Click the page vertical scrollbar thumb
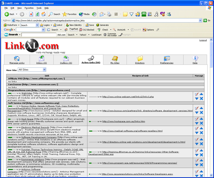This screenshot has width=214, height=178. (x=211, y=55)
